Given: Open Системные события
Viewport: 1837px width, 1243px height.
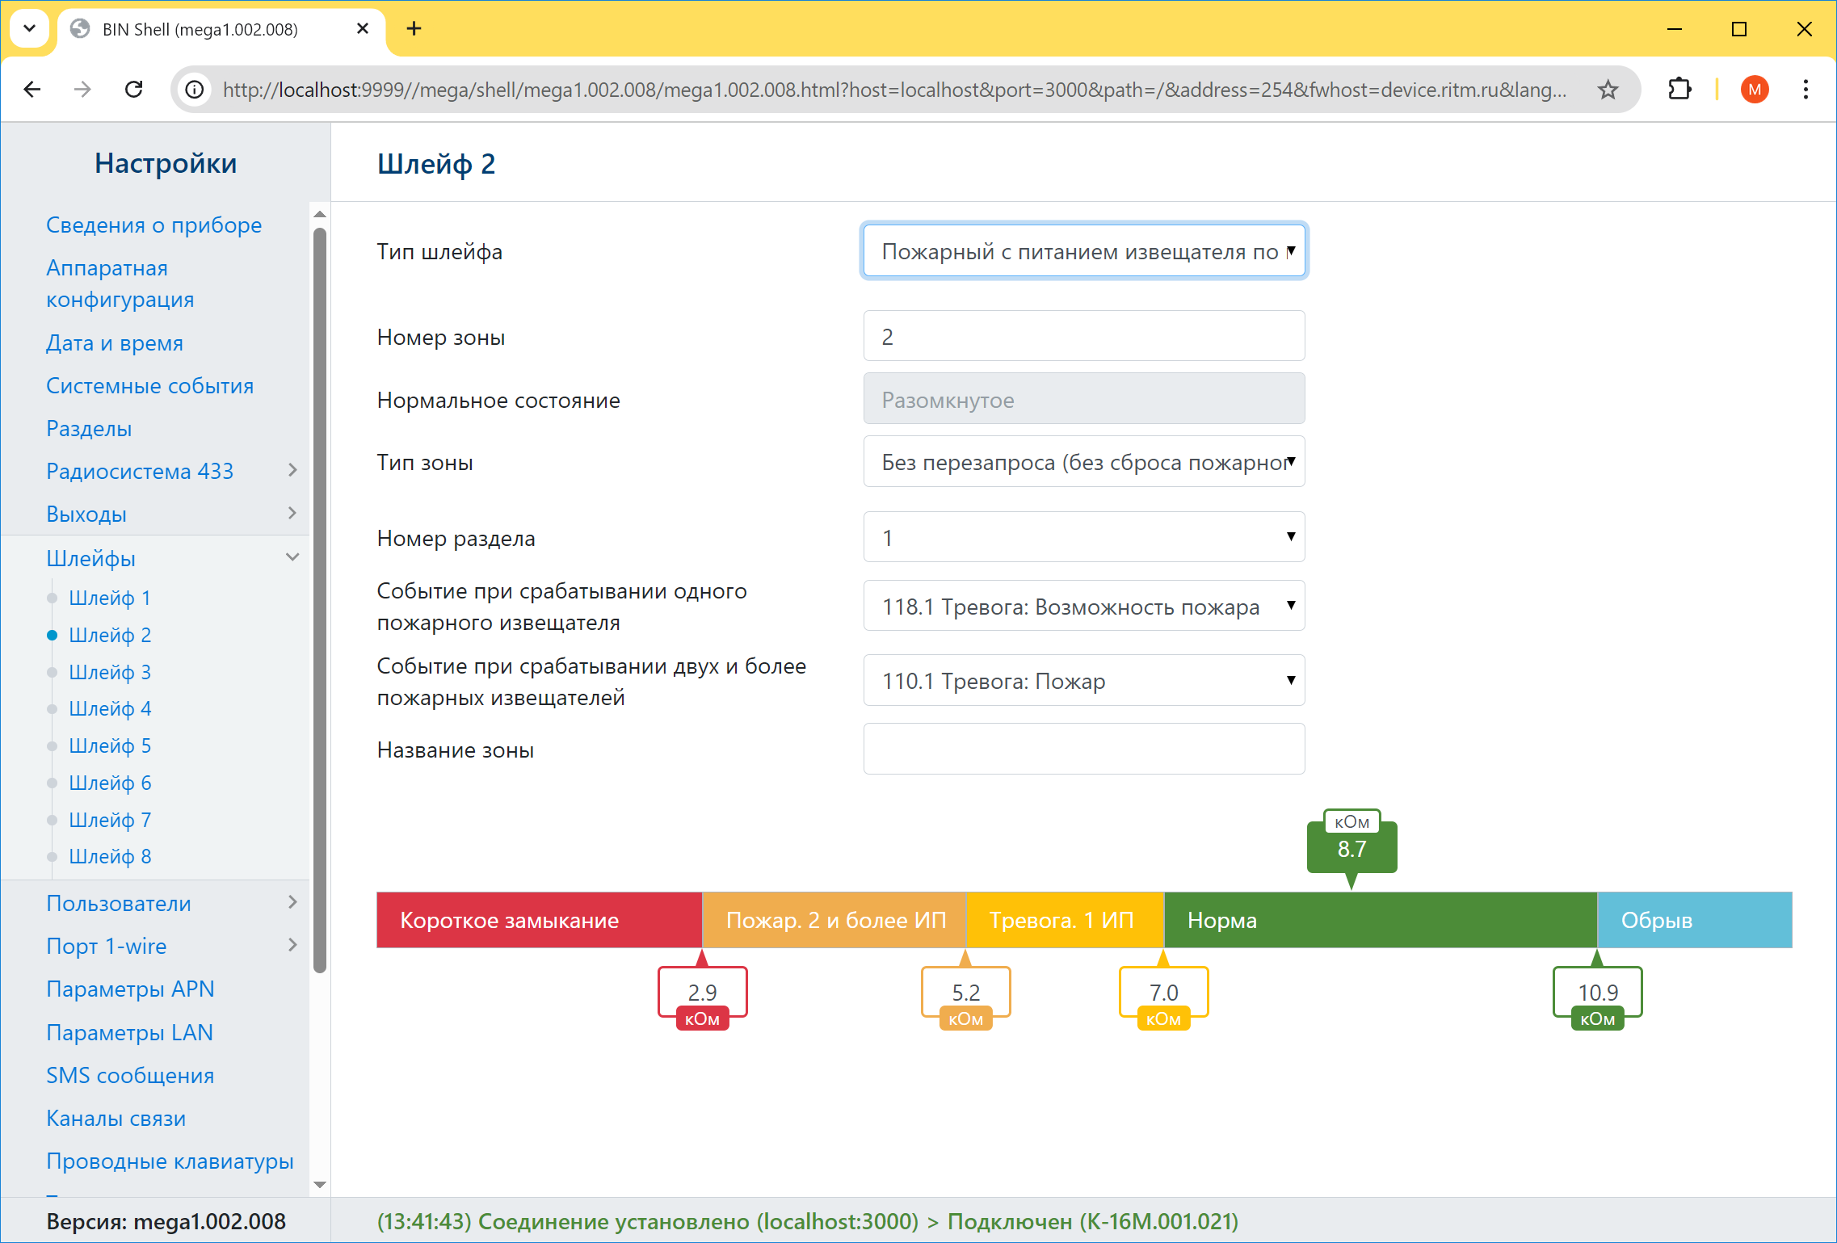Looking at the screenshot, I should coord(149,386).
